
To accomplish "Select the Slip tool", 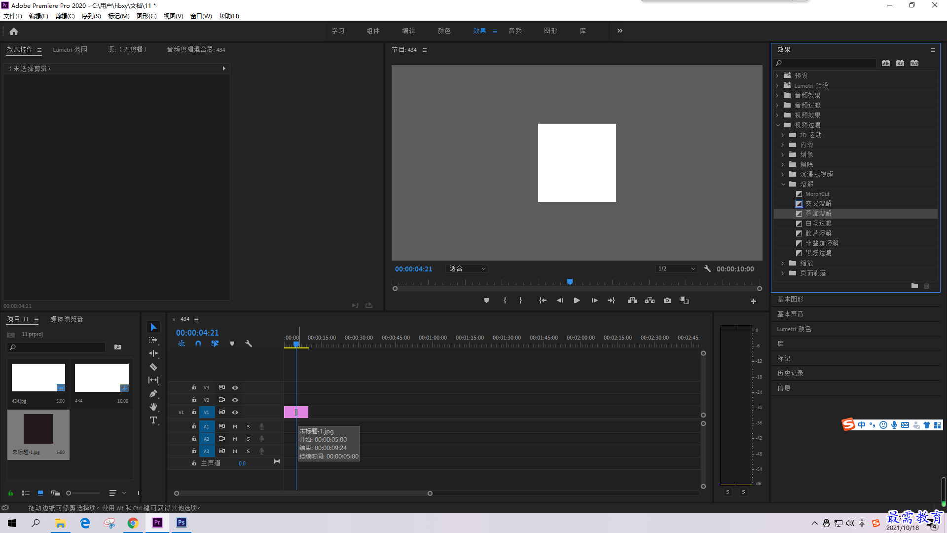I will [153, 380].
